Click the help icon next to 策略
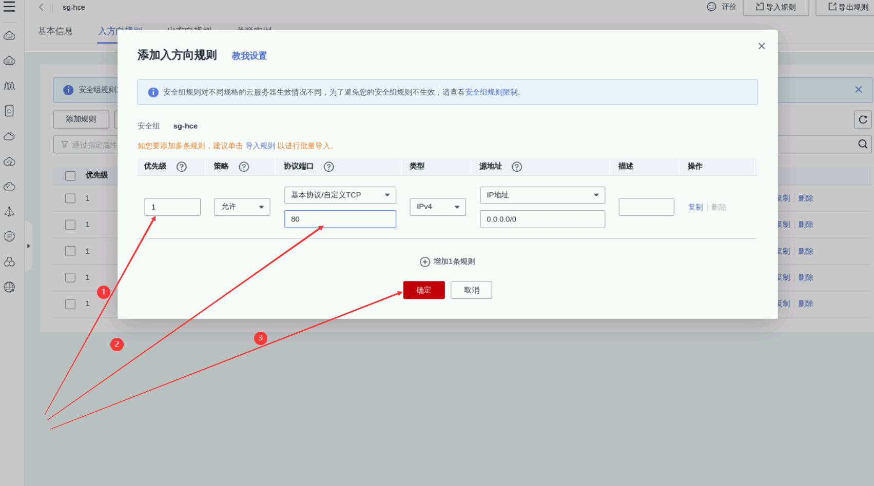 pyautogui.click(x=244, y=167)
